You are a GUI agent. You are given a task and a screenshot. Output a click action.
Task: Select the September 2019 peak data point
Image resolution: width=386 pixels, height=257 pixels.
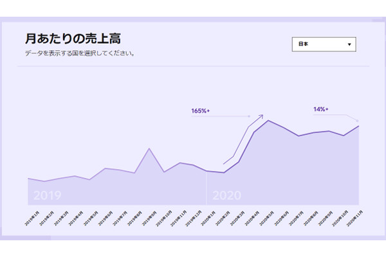pyautogui.click(x=149, y=148)
